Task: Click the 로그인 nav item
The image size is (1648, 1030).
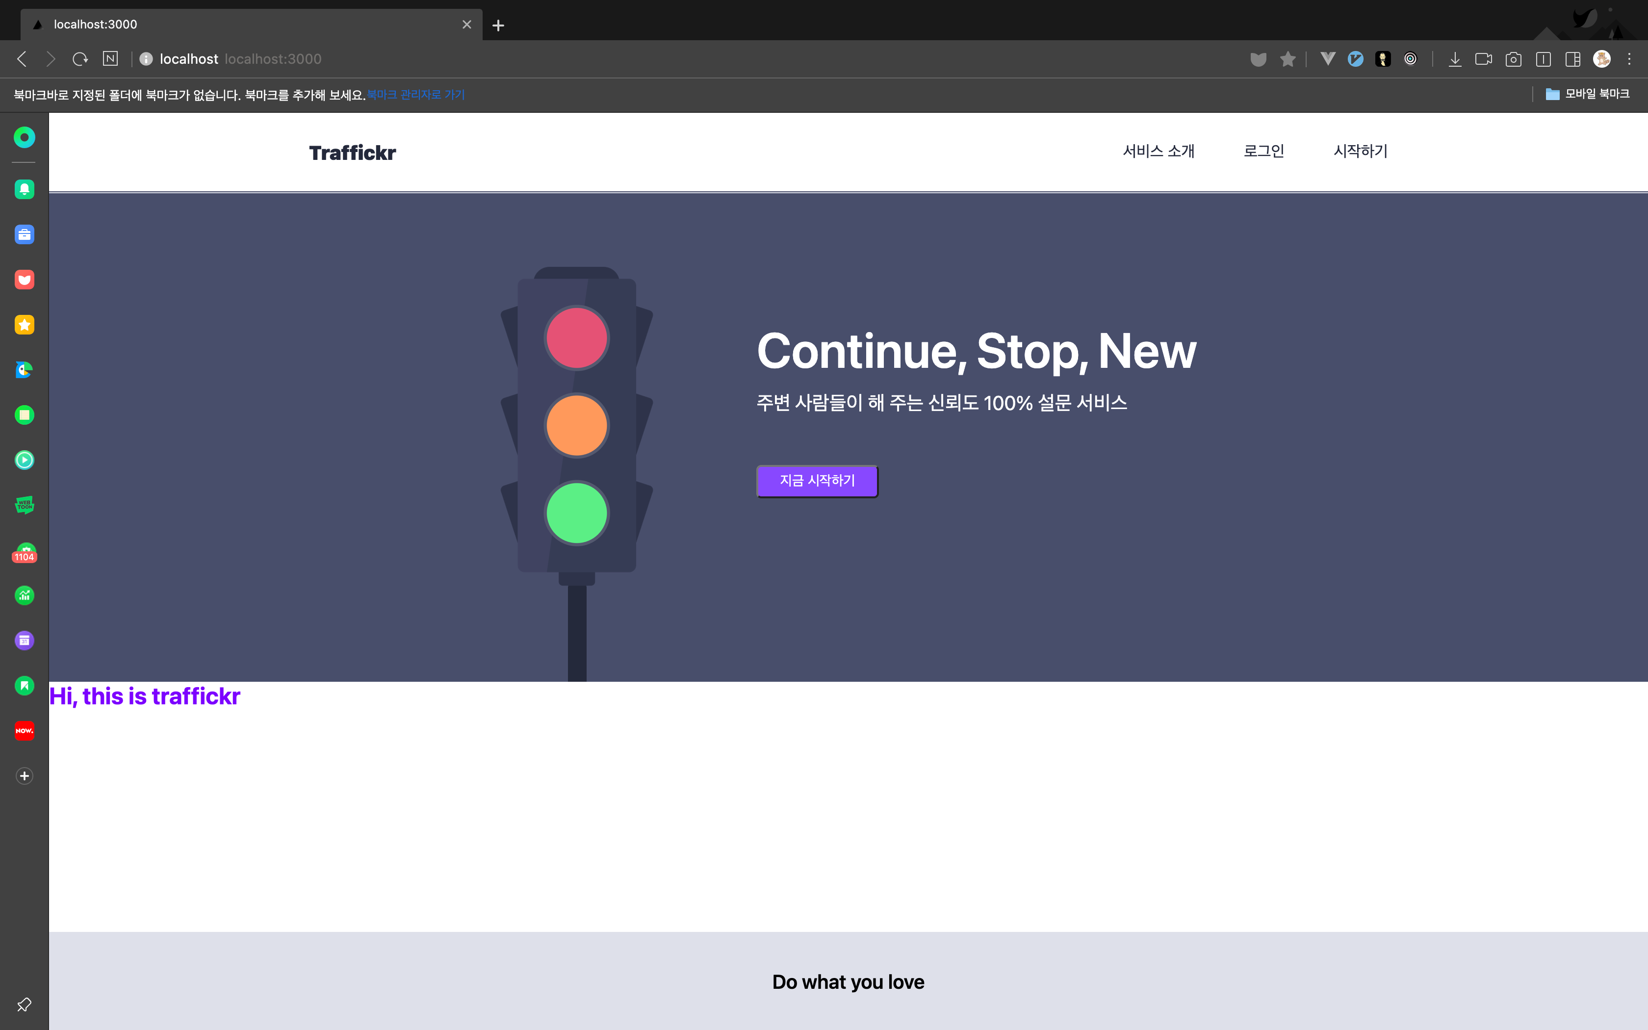Action: click(1263, 151)
